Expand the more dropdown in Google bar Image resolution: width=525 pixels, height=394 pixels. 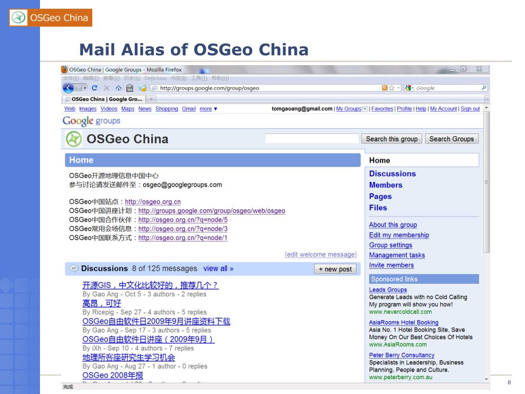pos(209,109)
